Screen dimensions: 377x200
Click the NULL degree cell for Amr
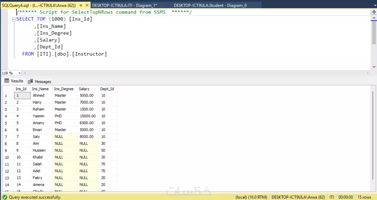pyautogui.click(x=65, y=143)
